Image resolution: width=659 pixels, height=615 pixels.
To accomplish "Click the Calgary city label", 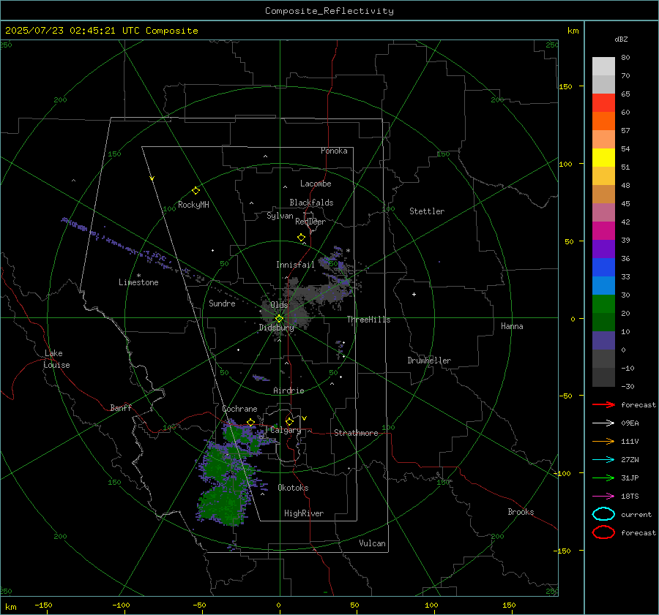I will click(286, 430).
